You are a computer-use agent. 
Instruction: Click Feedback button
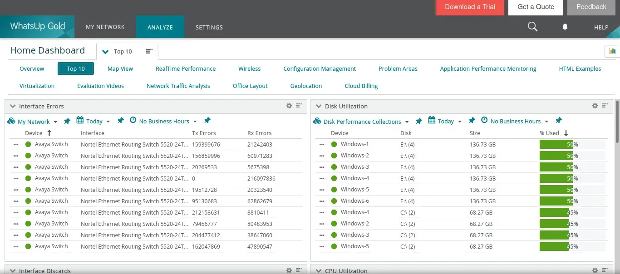[591, 7]
